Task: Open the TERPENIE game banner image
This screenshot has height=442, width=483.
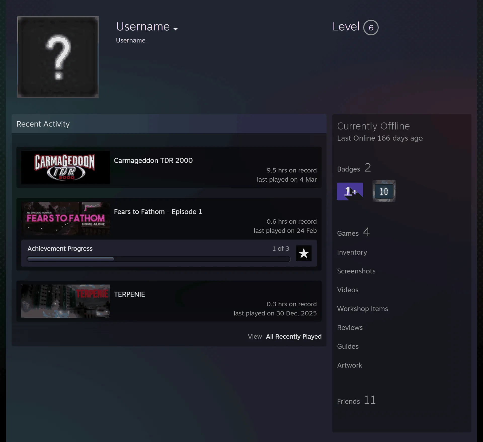Action: coord(66,301)
